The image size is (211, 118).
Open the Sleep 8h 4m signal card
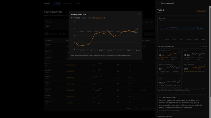click(195, 55)
